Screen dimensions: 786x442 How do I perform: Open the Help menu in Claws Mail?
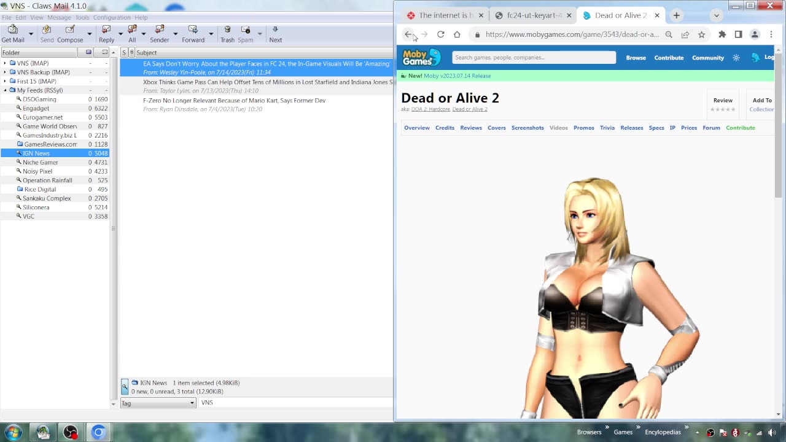point(141,17)
